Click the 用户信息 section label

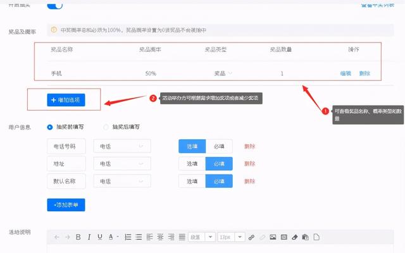pos(20,127)
